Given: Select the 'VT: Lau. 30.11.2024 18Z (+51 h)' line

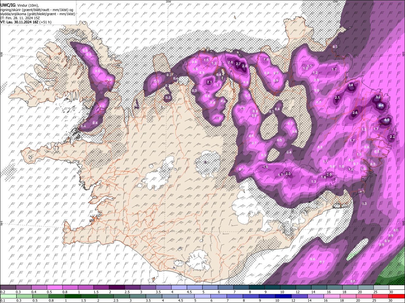Looking at the screenshot, I should click(x=26, y=22).
